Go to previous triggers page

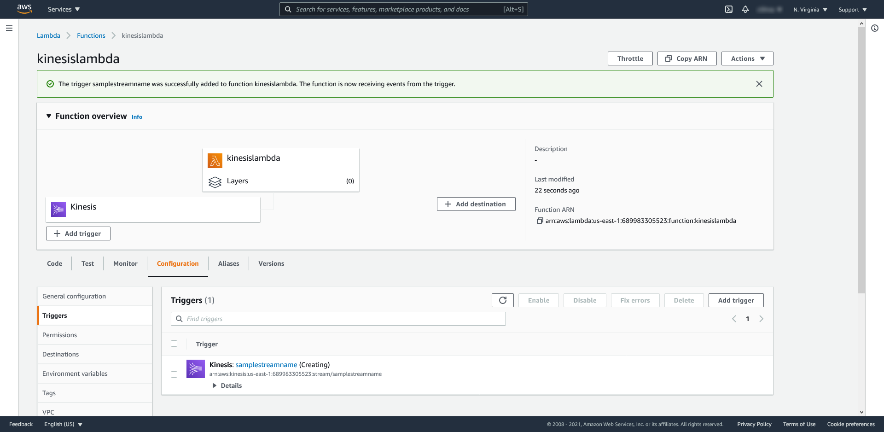coord(734,319)
